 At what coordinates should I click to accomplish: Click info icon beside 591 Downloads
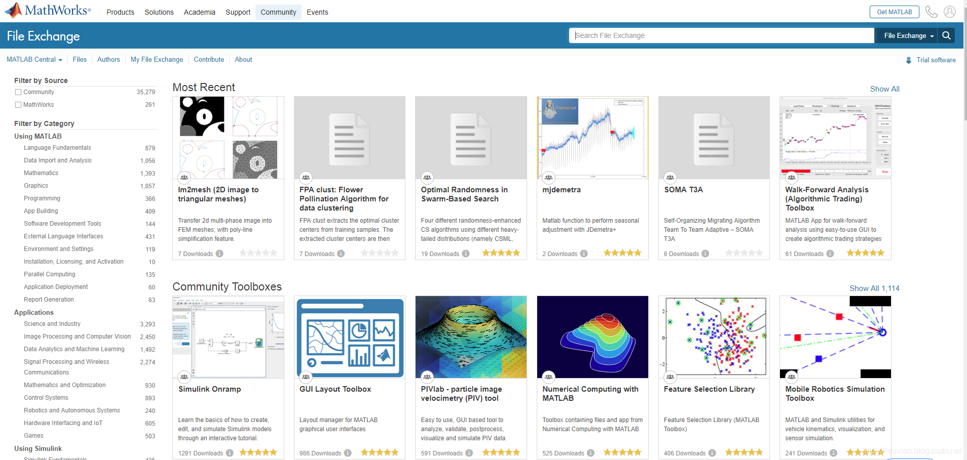click(469, 453)
